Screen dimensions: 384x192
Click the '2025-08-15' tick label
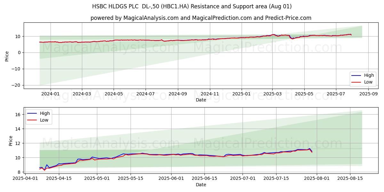(x=350, y=179)
